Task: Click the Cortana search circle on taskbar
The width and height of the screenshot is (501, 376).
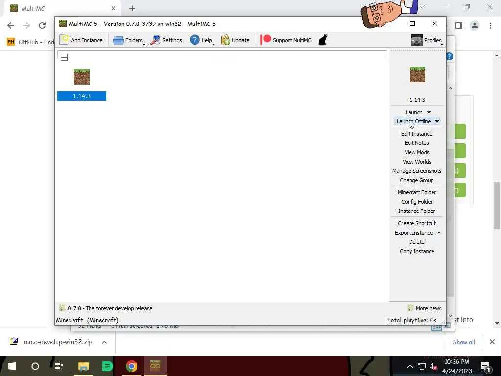Action: point(35,366)
